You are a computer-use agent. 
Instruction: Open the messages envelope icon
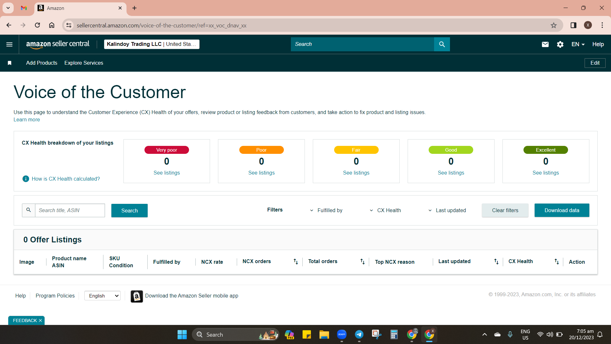pyautogui.click(x=545, y=44)
